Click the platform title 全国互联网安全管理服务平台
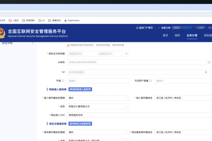This screenshot has height=141, width=212. [x=37, y=31]
